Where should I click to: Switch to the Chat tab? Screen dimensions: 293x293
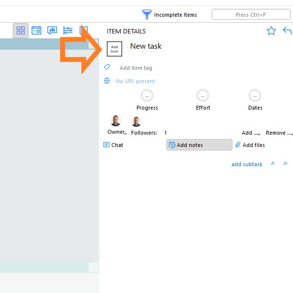point(113,145)
